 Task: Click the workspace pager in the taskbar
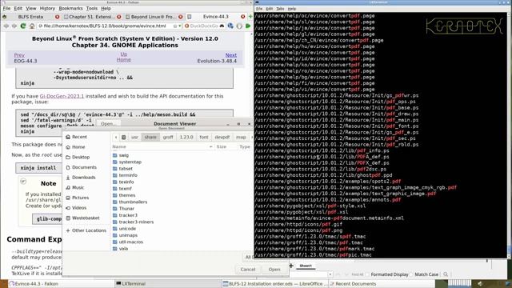(x=459, y=283)
